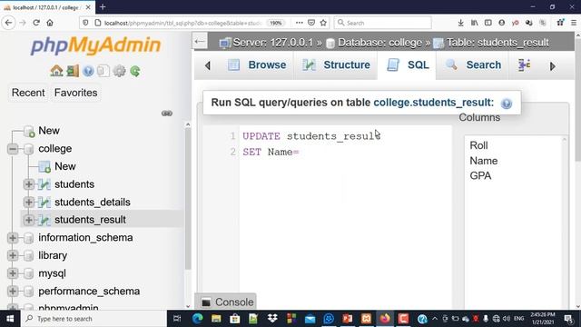Open the page actions three-dot menu
The image size is (581, 327).
pos(299,23)
